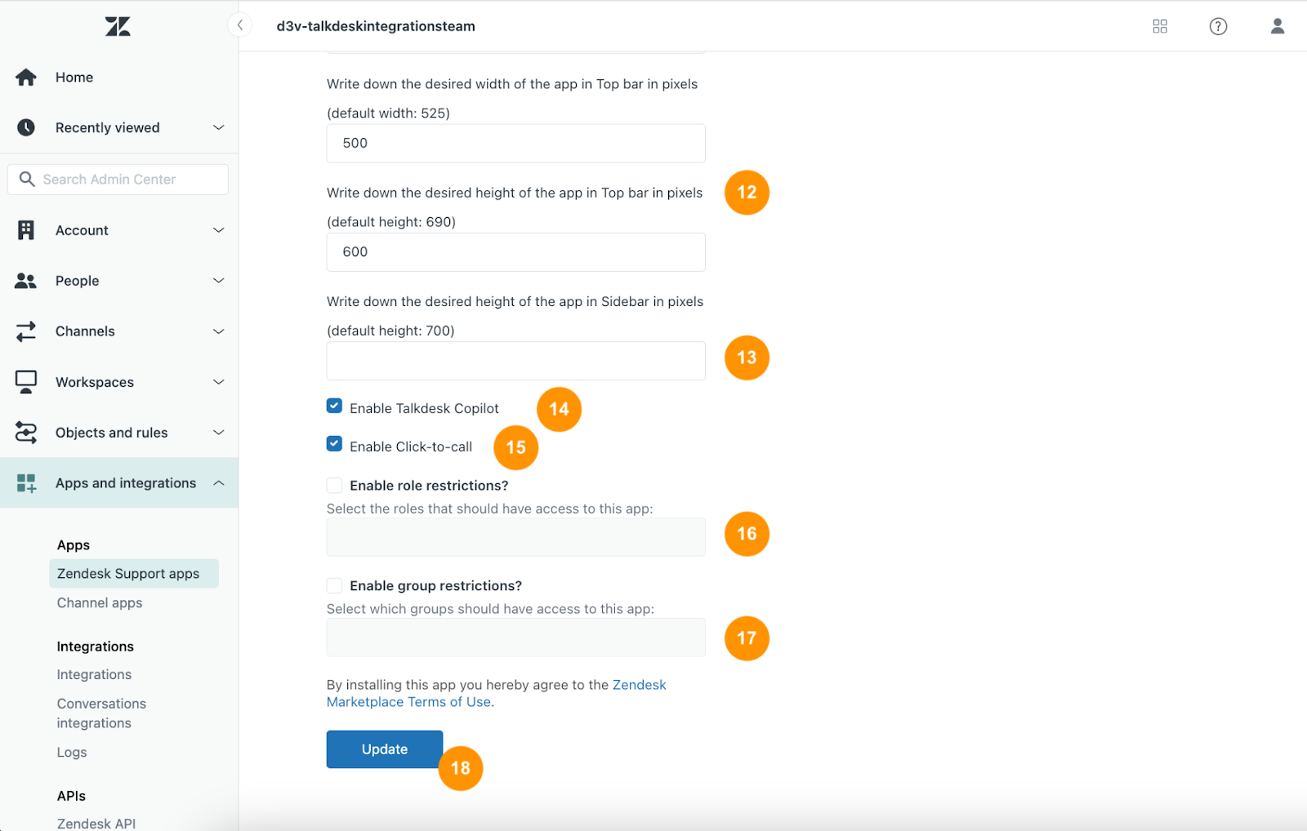Screen dimensions: 1307x831
Task: Uncheck Enable Talkdesk Copilot
Action: [334, 406]
